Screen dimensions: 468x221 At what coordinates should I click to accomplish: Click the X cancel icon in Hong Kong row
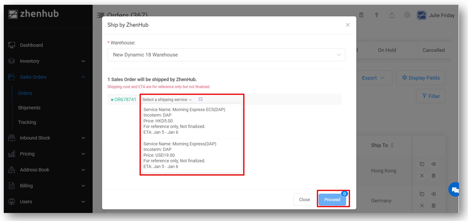point(422,176)
